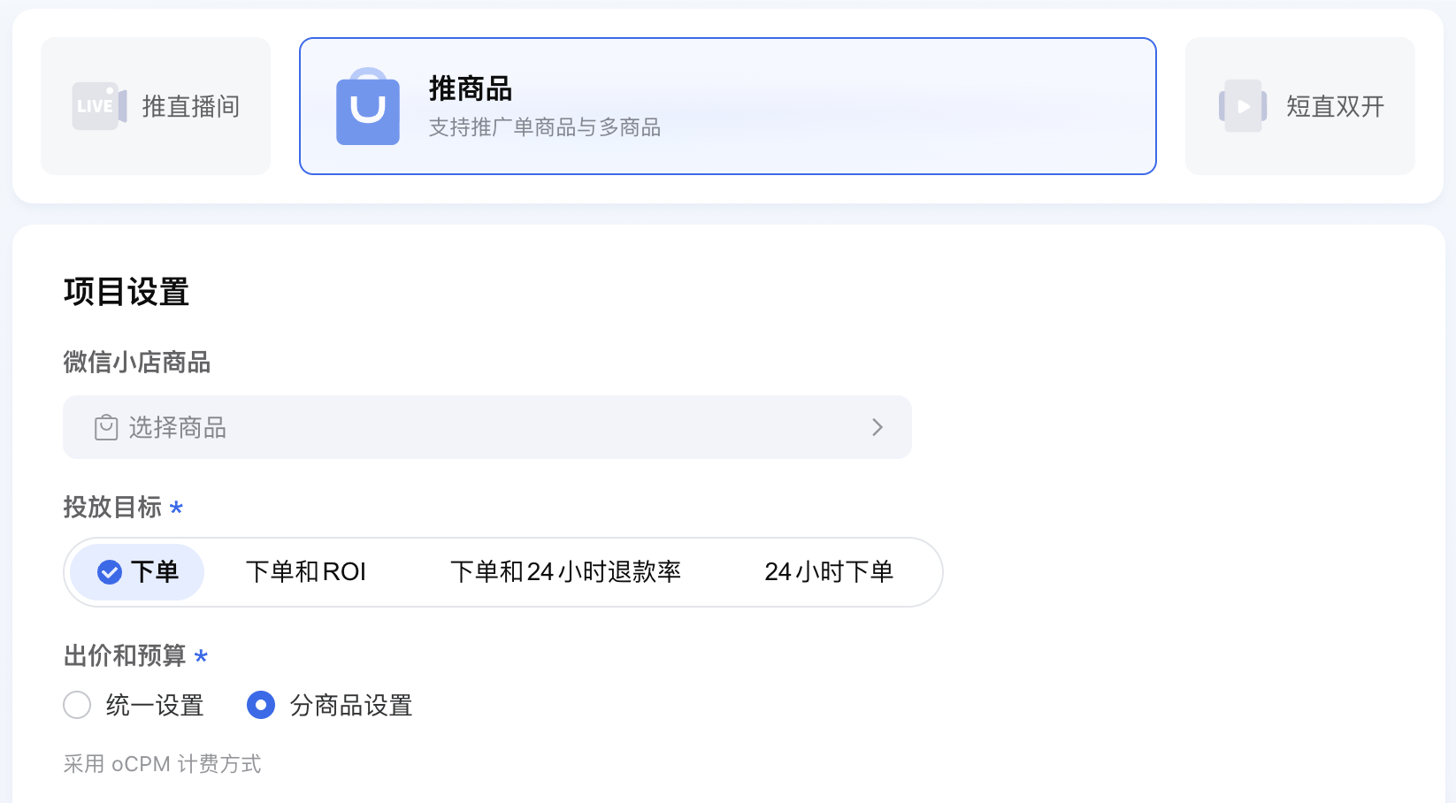Click the play video icon on 短直双开 card
Screen dimensions: 1456x803
click(x=1241, y=105)
